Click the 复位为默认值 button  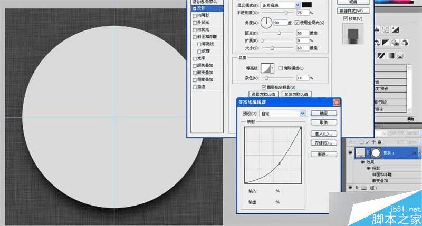(296, 94)
